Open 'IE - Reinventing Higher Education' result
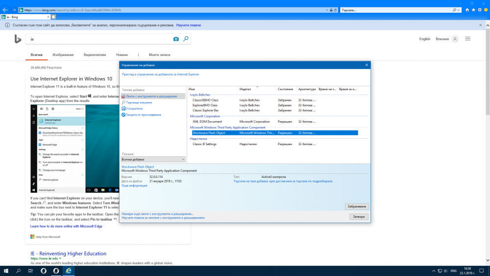 tap(69, 253)
